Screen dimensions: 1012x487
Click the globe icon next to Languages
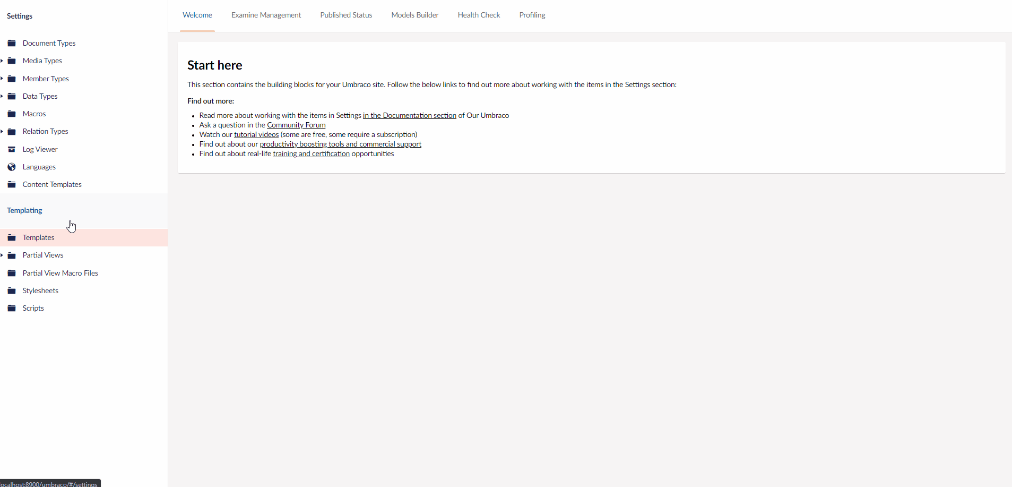(12, 167)
